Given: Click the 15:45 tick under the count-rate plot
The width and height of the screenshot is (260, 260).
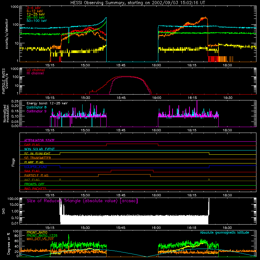Looking at the screenshot, I should [x=121, y=65].
